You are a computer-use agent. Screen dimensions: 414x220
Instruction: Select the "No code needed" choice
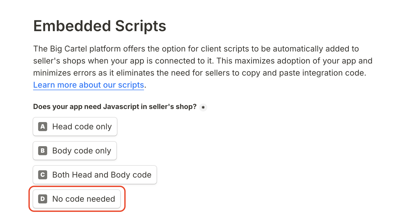84,199
